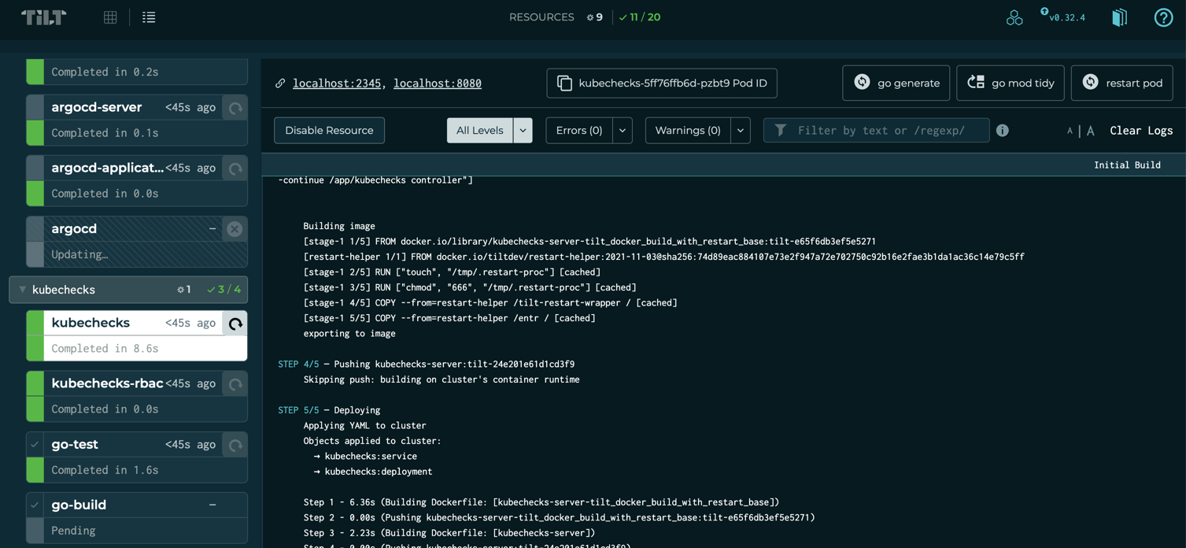Trigger update for kubechecks resource
The width and height of the screenshot is (1186, 548).
(x=235, y=323)
